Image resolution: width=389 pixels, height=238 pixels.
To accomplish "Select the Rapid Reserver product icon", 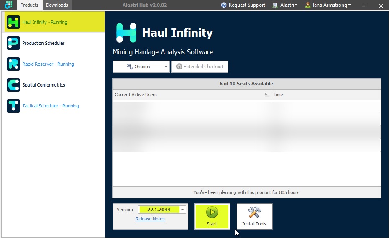I will [13, 64].
